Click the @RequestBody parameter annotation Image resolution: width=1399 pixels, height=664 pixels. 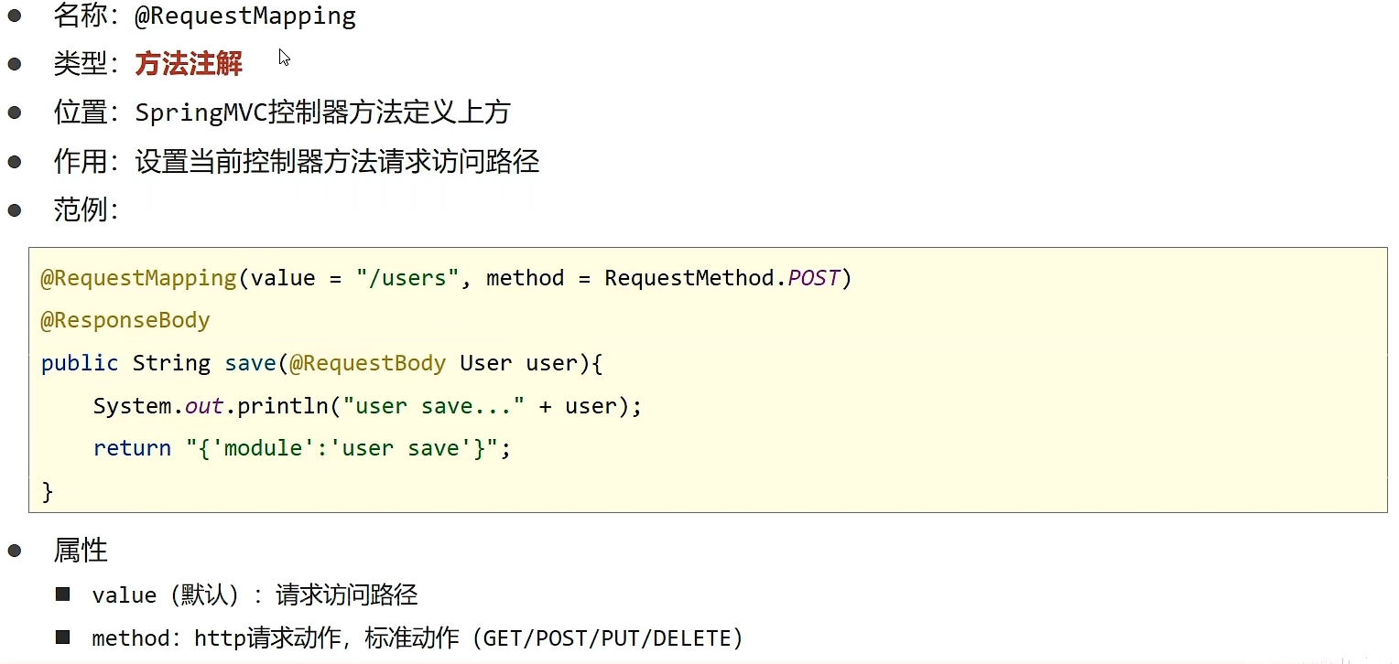click(367, 363)
